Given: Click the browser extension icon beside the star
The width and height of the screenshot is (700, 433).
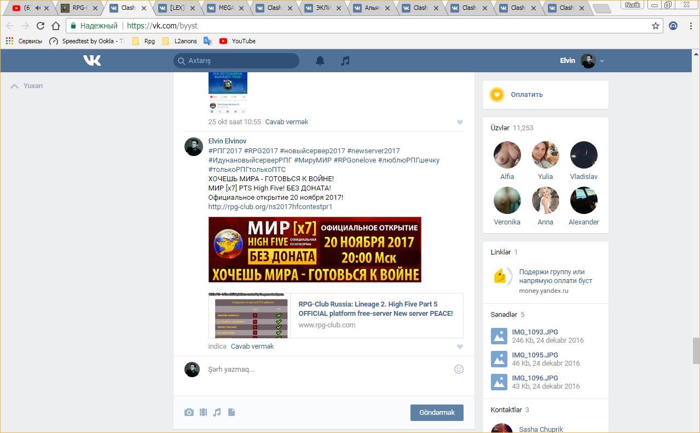Looking at the screenshot, I should [673, 26].
